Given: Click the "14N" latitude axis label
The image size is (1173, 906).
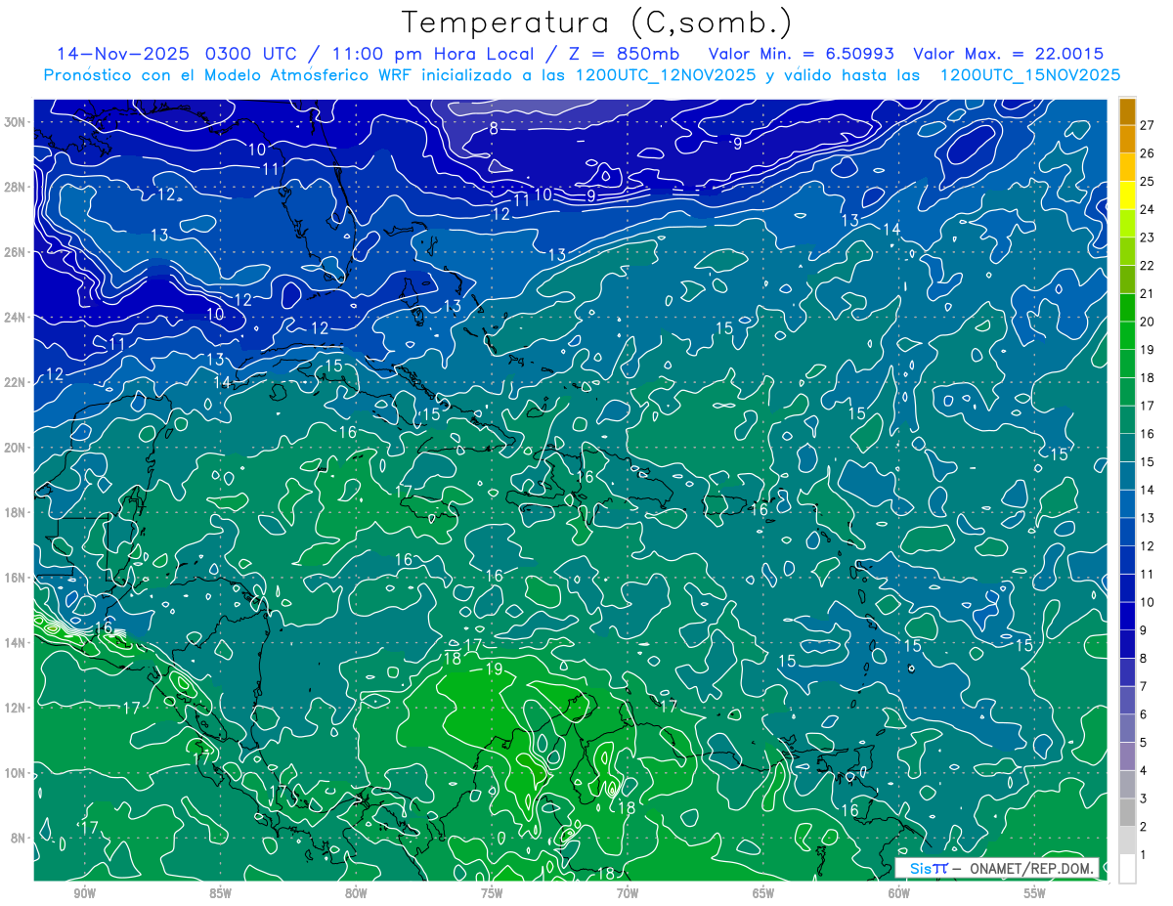Looking at the screenshot, I should click(x=17, y=642).
